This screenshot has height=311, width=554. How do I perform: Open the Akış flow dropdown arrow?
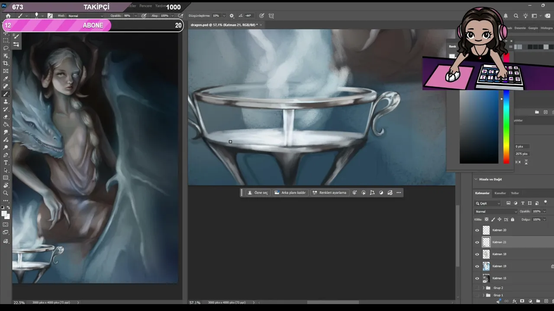click(173, 16)
